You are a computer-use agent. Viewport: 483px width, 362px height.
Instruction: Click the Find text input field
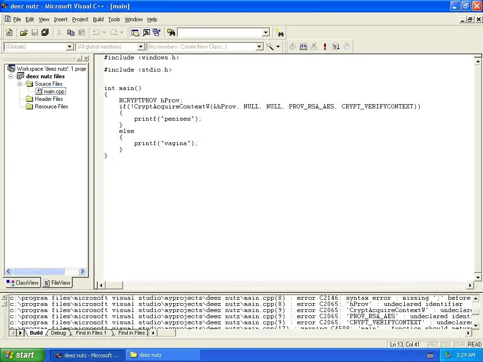coord(220,33)
